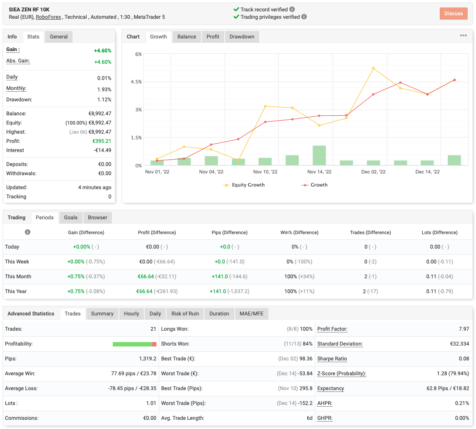Click the Profitability green bar
Viewport: 476px width, 429px height.
coord(132,344)
